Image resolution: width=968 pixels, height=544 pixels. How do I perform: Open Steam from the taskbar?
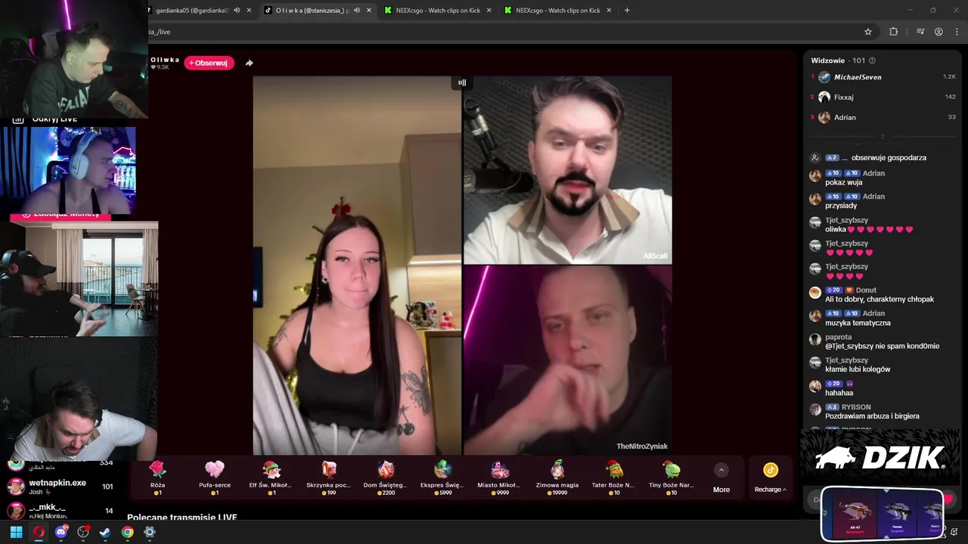click(x=105, y=532)
